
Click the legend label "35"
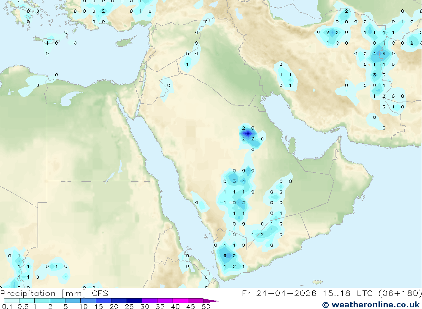(160, 306)
